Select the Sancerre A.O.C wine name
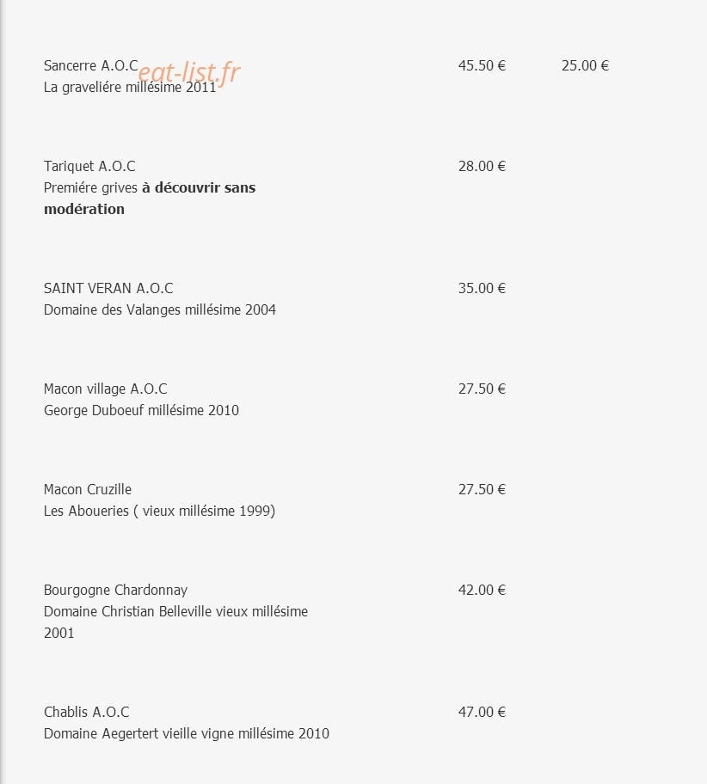The height and width of the screenshot is (784, 707). tap(90, 65)
